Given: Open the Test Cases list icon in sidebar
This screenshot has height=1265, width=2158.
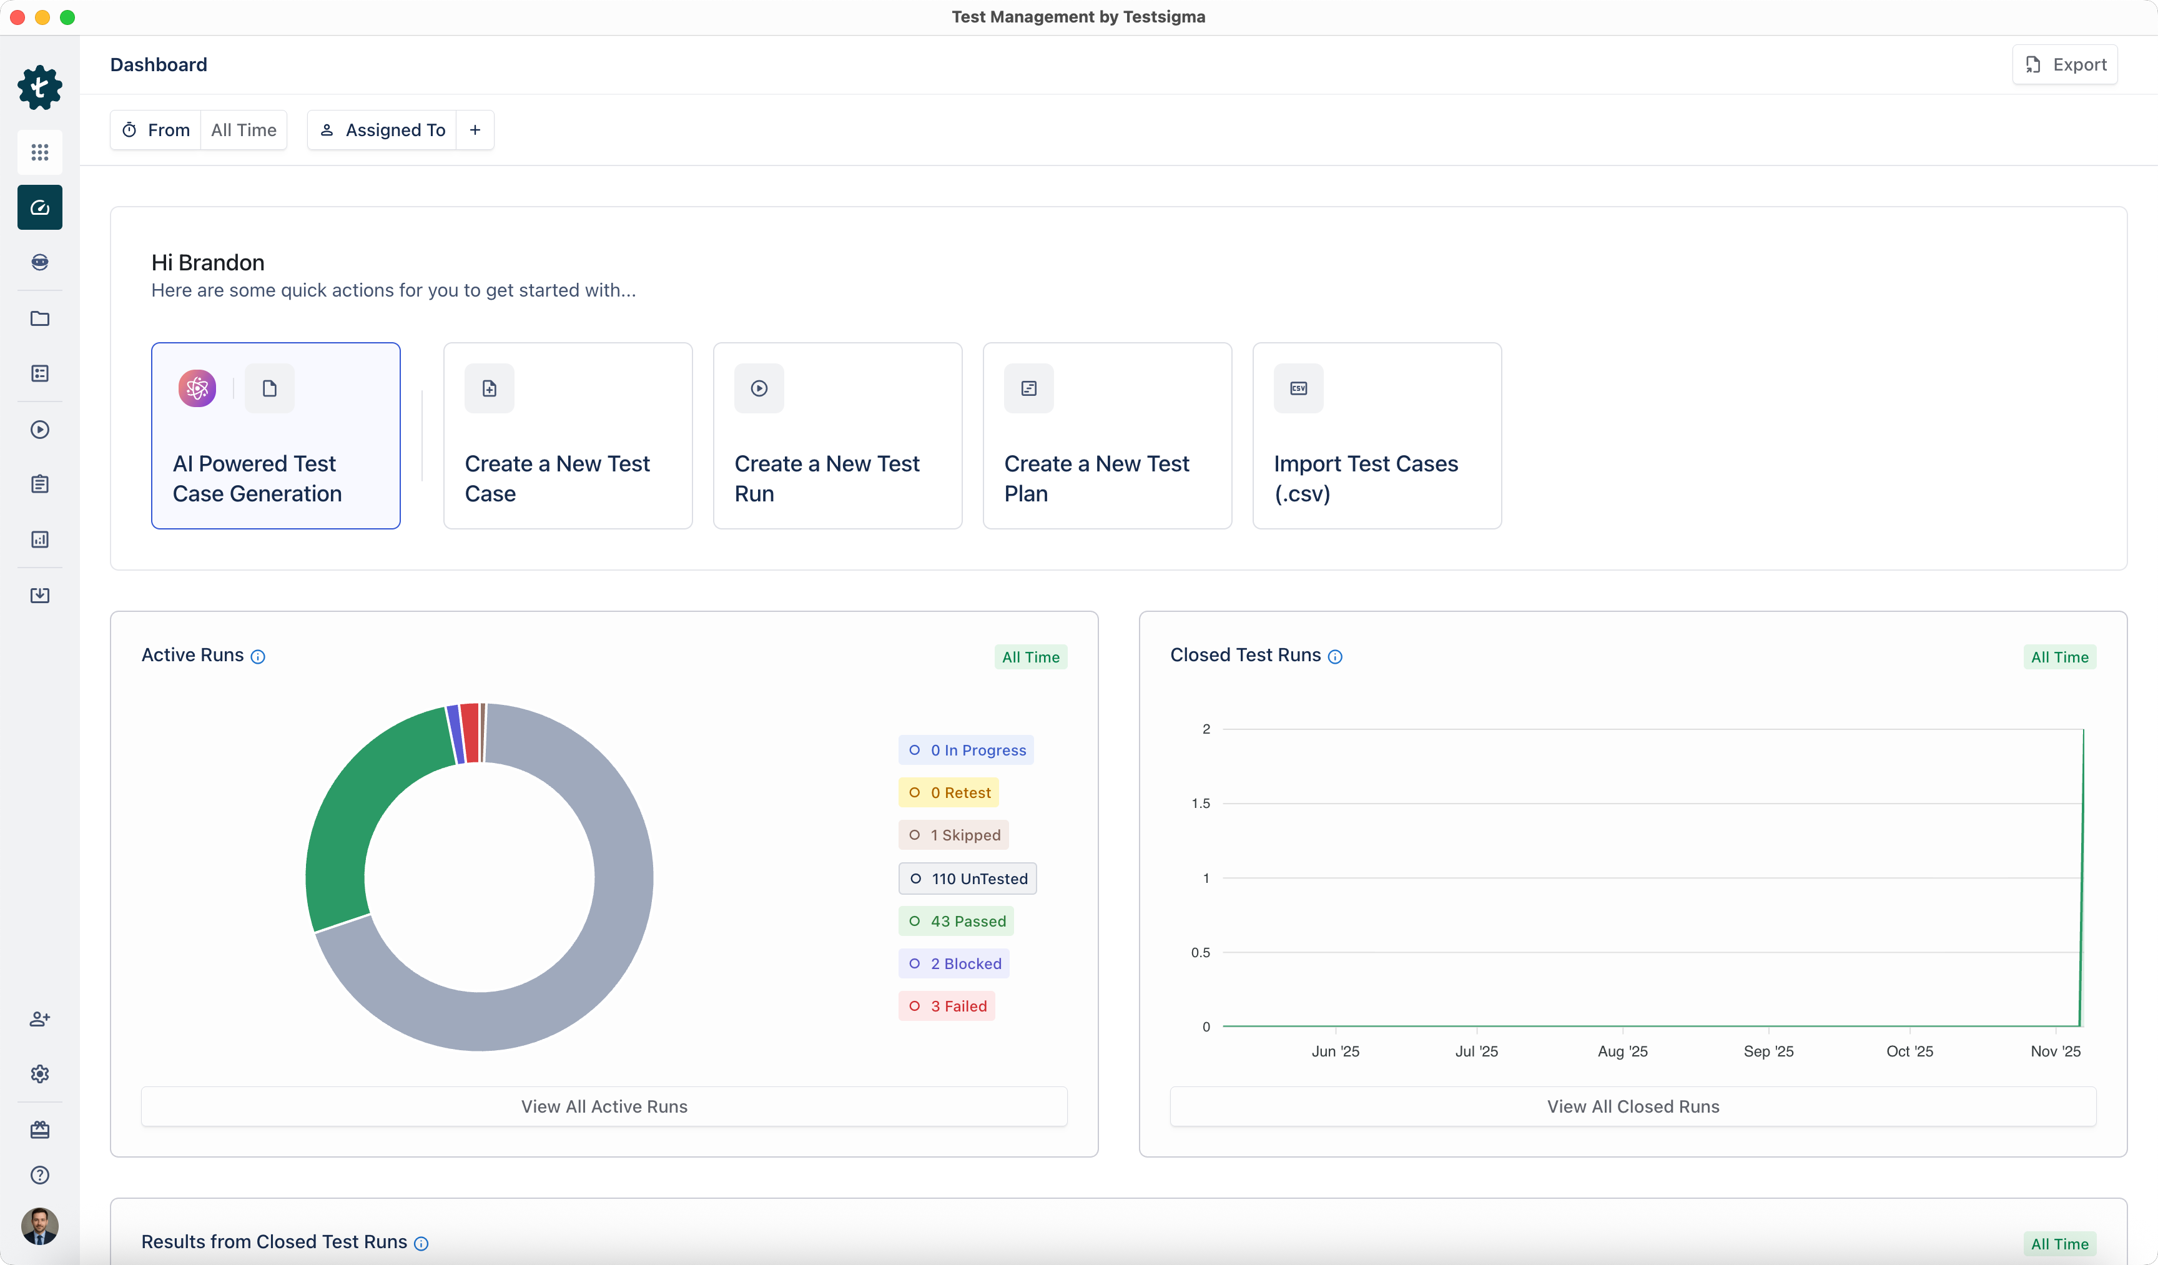Looking at the screenshot, I should point(39,373).
